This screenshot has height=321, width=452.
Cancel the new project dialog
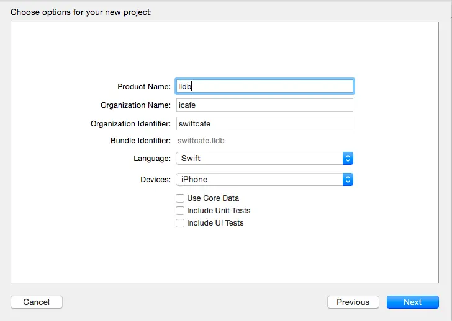[37, 302]
